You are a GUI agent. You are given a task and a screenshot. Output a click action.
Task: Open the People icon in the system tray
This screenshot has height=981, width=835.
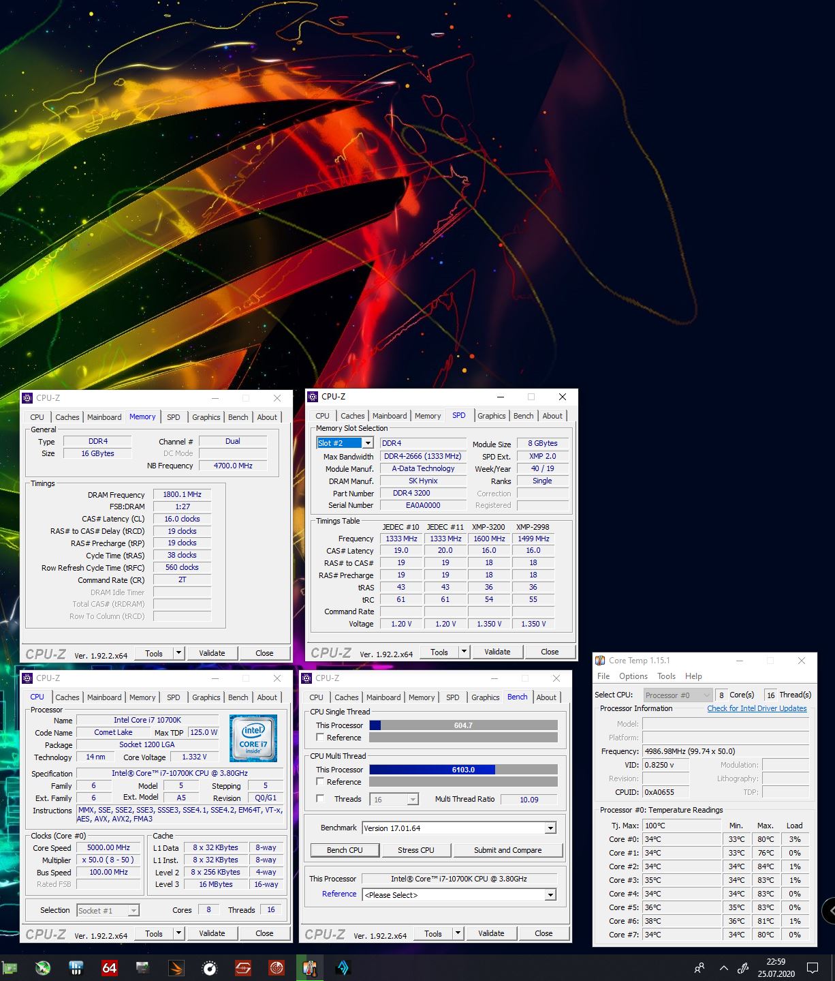tap(699, 968)
